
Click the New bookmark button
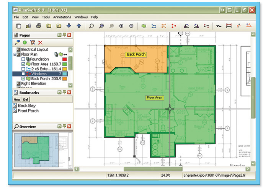(17, 99)
